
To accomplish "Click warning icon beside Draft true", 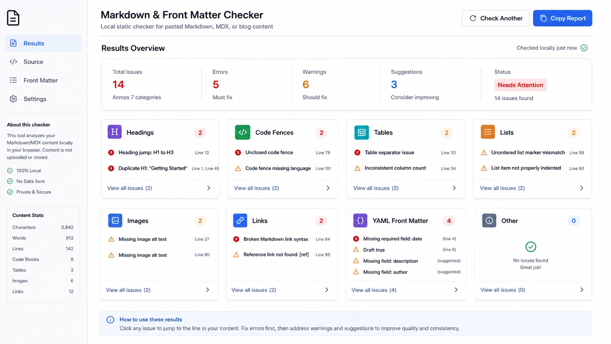I will click(x=356, y=250).
